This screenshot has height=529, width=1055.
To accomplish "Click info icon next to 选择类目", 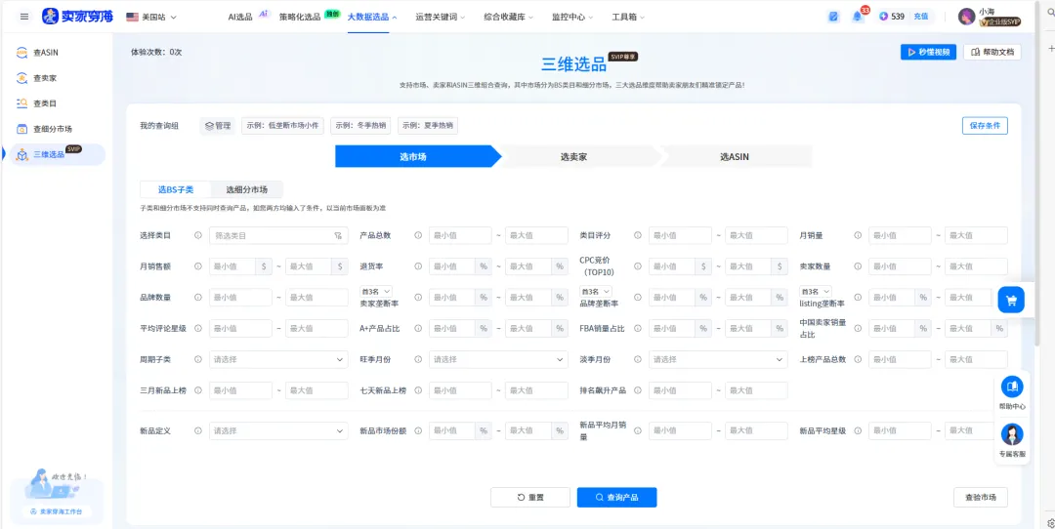I will (x=197, y=236).
